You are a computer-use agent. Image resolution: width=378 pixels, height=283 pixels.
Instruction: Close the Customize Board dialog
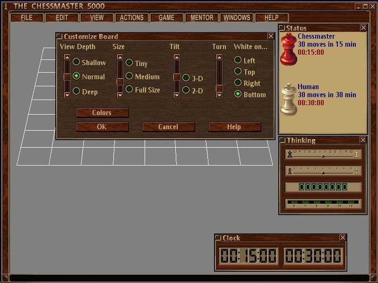tap(271, 36)
